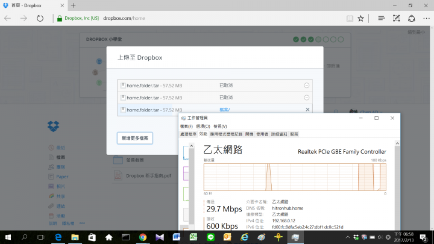Click the Dropbox logo in sidebar
Screen dimensions: 434x244
[x=54, y=127]
